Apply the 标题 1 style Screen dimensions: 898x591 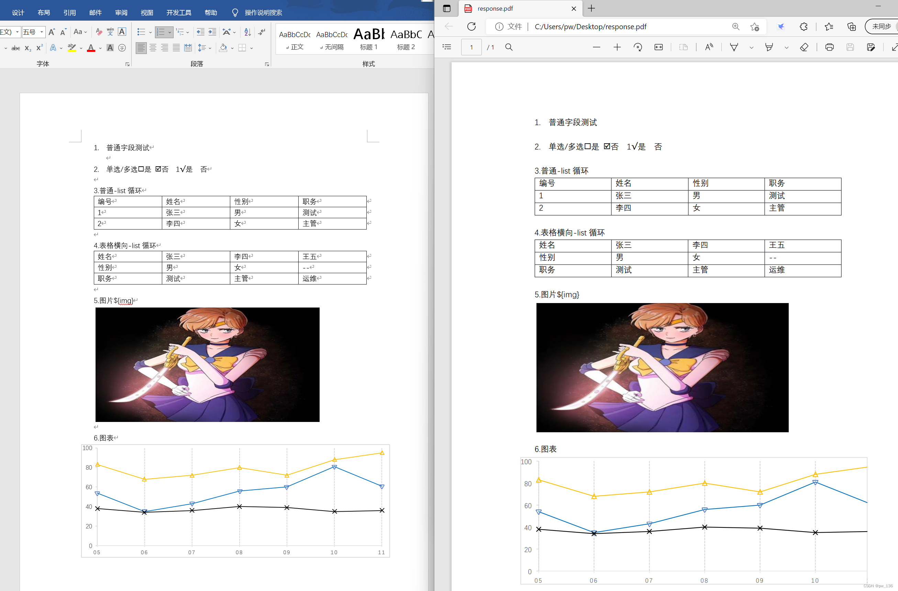(x=368, y=40)
